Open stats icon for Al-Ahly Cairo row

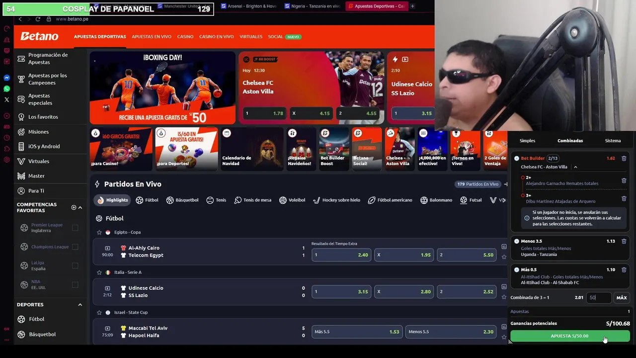504,247
